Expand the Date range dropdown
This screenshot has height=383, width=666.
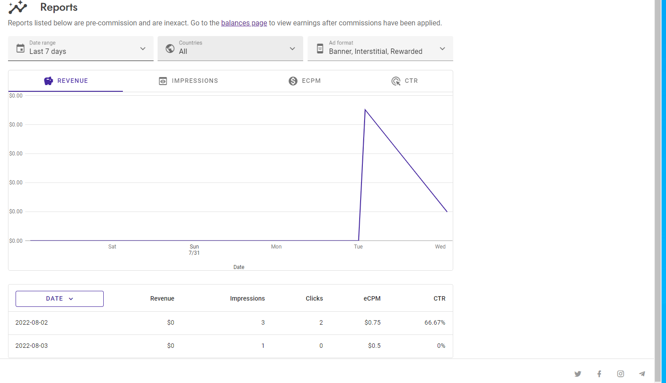point(142,49)
